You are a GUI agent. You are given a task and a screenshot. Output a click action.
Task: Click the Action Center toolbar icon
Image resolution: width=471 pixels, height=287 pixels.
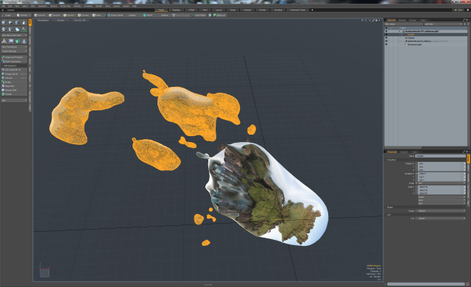pyautogui.click(x=116, y=15)
